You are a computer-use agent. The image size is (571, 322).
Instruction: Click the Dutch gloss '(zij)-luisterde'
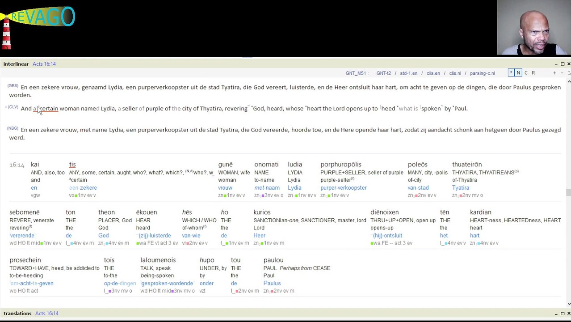(x=154, y=236)
